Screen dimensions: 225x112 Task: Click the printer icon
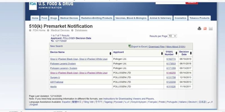199,29
